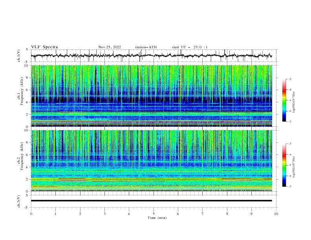Click the '6' minute time tick

[x=178, y=214]
